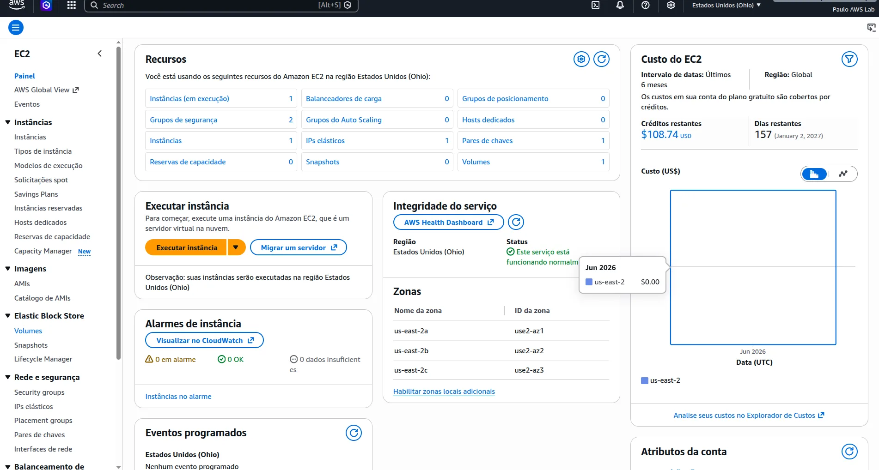Viewport: 879px width, 470px height.
Task: Open Habilitar zonas locais adicionais link
Action: click(444, 392)
